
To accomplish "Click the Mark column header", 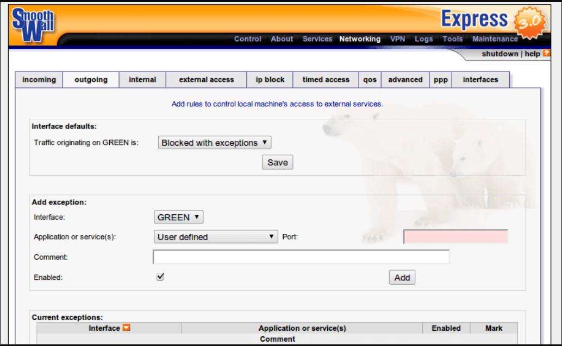I will point(494,328).
